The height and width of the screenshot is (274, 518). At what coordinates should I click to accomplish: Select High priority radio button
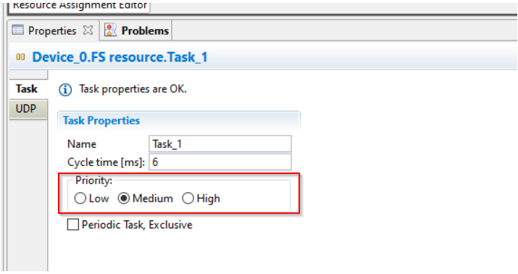pos(188,199)
